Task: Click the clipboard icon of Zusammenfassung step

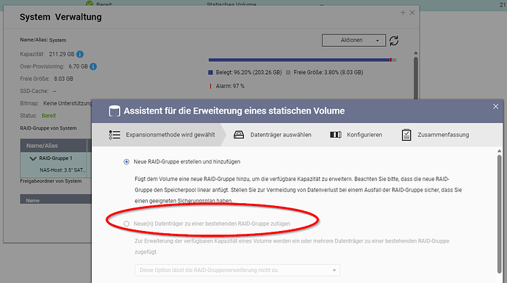Action: click(x=406, y=135)
